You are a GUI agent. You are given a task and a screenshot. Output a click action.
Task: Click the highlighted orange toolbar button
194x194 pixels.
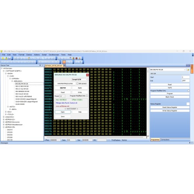click(x=64, y=62)
